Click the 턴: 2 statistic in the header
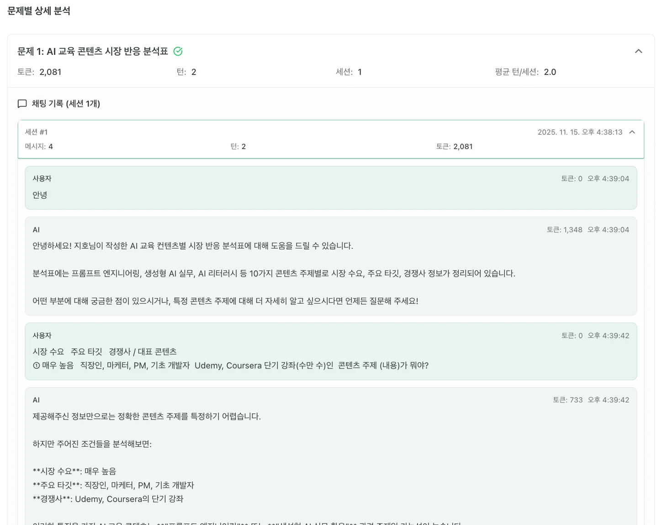Screen dimensions: 656x525 pos(187,72)
